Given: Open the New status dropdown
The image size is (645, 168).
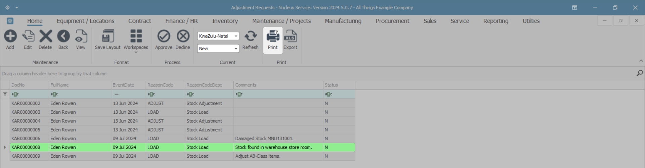Looking at the screenshot, I should point(236,49).
